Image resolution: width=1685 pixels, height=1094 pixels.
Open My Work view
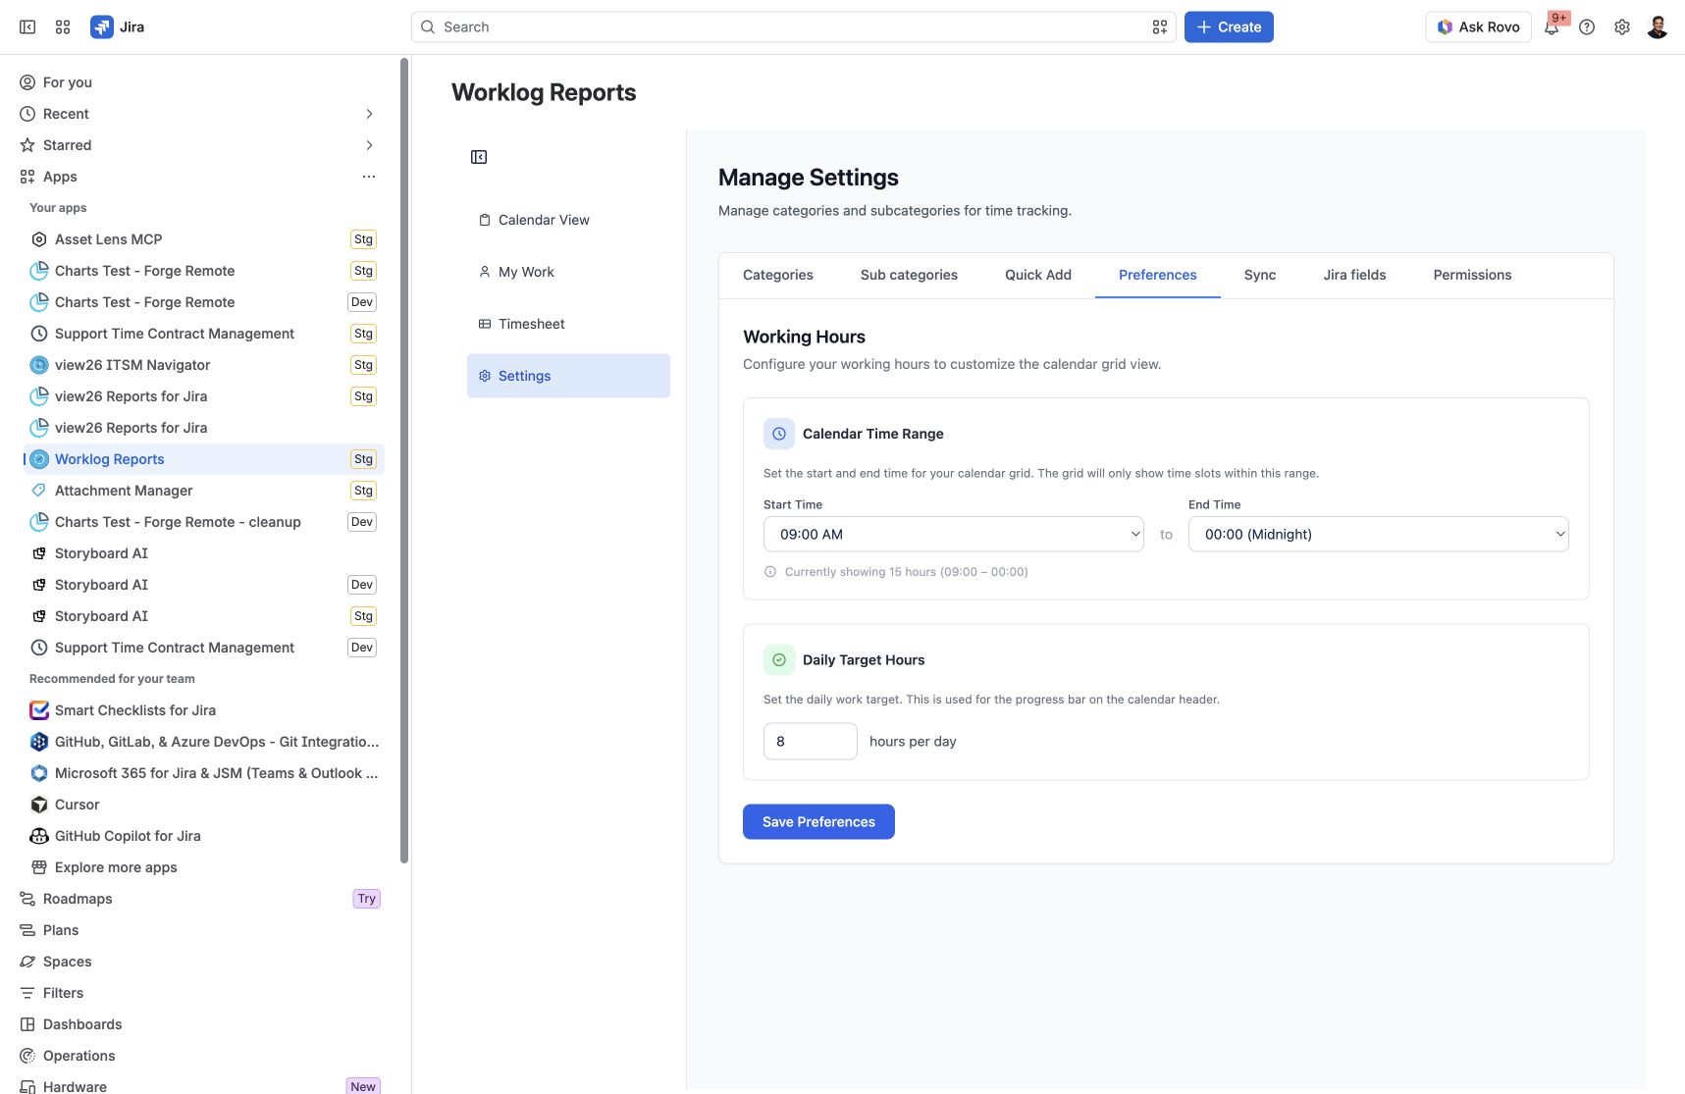(x=568, y=272)
